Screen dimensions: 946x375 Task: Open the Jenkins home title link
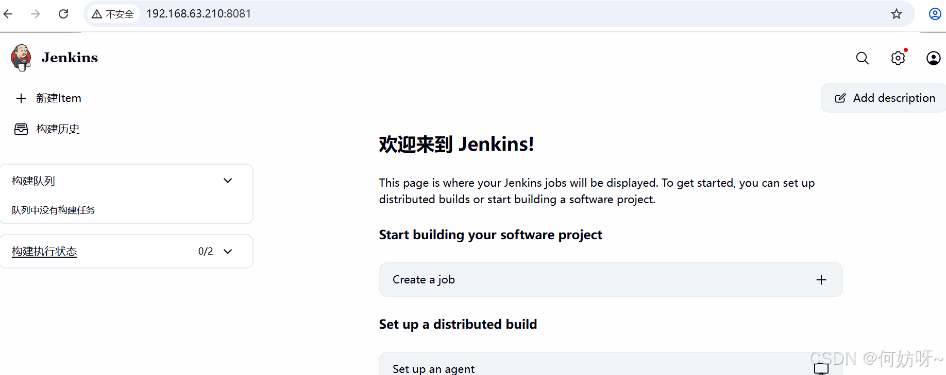pos(70,58)
